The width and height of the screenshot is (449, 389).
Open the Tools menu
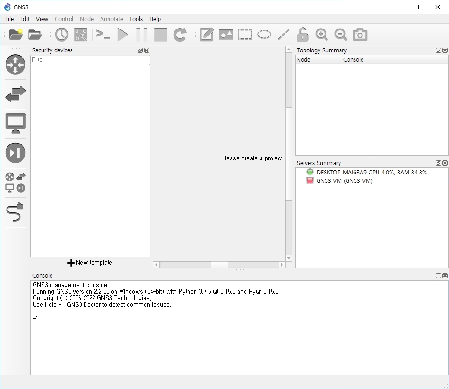(136, 19)
